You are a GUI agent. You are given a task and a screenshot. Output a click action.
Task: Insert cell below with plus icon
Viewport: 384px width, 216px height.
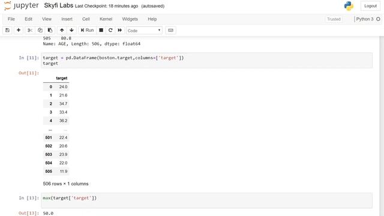19,30
